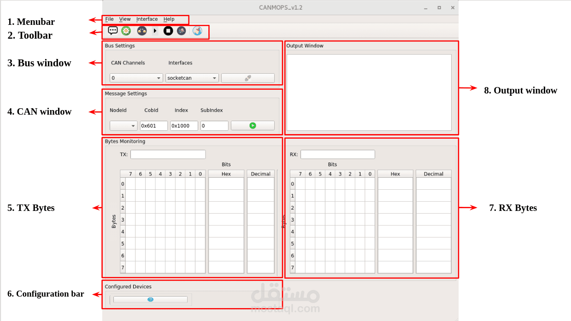Select byte row 3 header in TX table
Image resolution: width=571 pixels, height=321 pixels.
pyautogui.click(x=123, y=220)
